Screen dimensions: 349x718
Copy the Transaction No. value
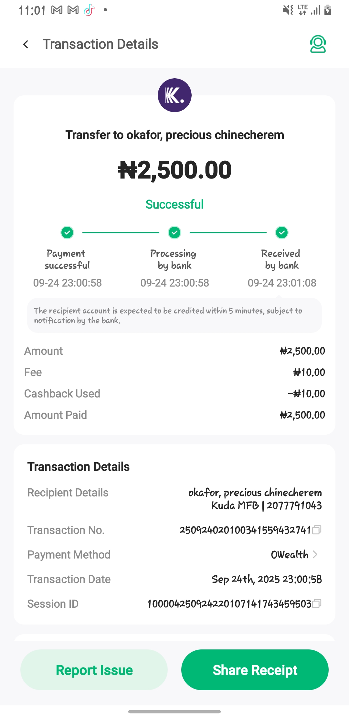coord(317,530)
